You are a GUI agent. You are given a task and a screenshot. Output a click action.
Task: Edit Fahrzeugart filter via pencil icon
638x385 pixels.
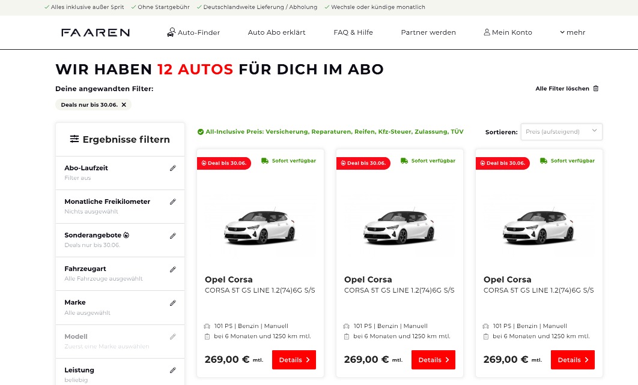click(173, 270)
